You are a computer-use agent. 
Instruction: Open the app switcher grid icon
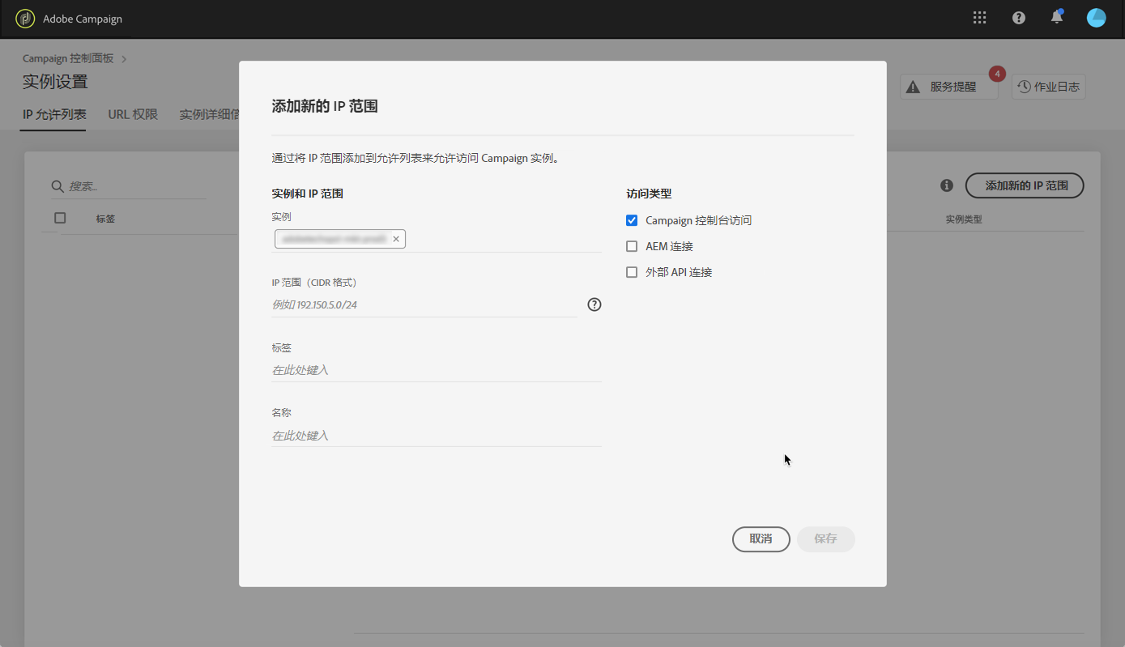click(x=979, y=18)
